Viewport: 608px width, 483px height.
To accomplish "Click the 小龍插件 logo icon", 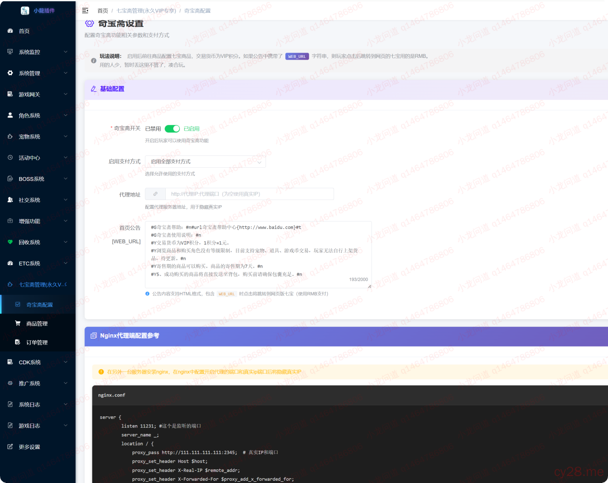I will (x=25, y=11).
